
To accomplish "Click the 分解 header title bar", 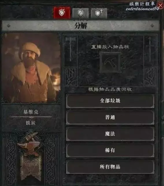I will pos(81,25).
